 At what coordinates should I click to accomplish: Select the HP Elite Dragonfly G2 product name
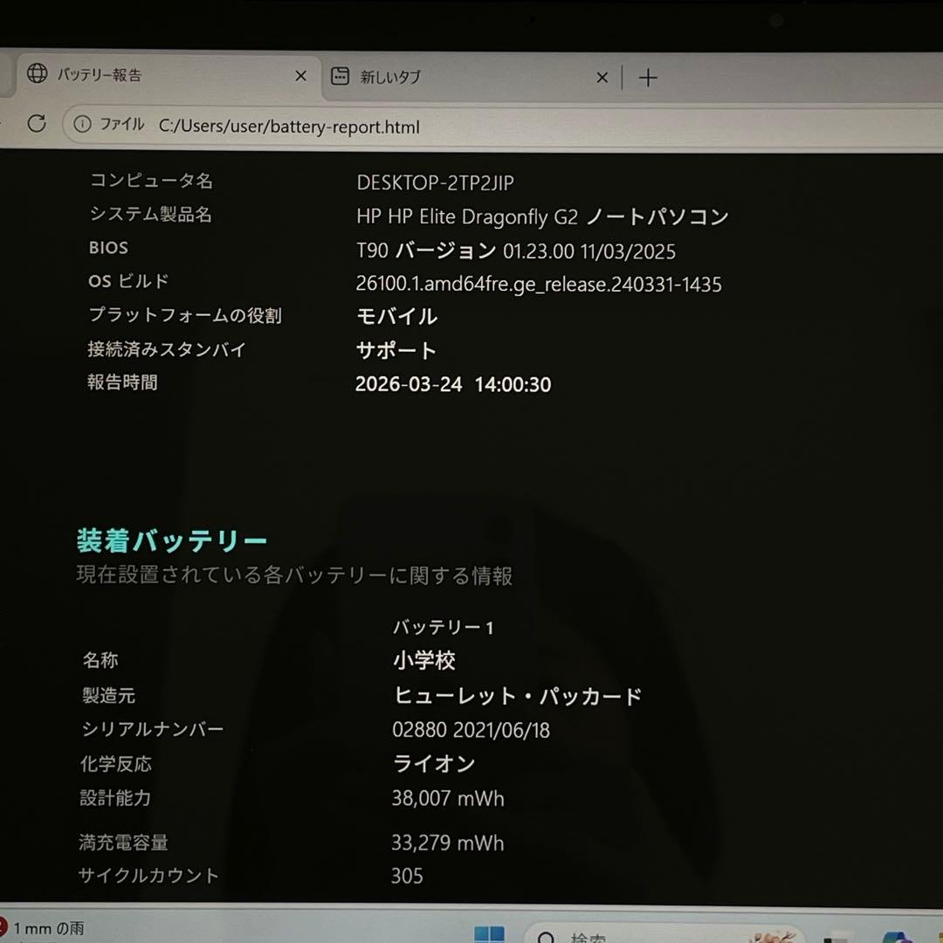(x=542, y=217)
